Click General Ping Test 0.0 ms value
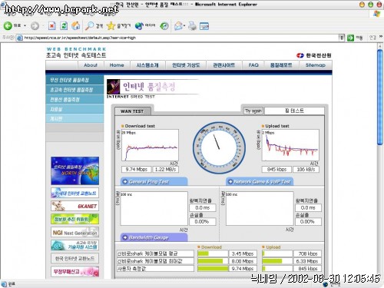This screenshot has width=384, height=288. (202, 207)
